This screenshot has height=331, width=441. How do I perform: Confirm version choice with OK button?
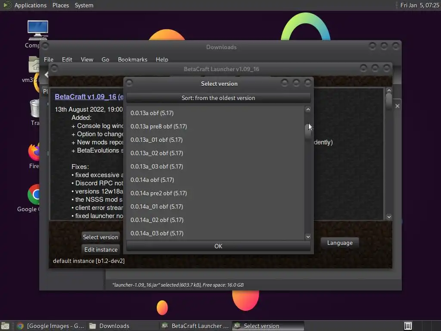[218, 246]
